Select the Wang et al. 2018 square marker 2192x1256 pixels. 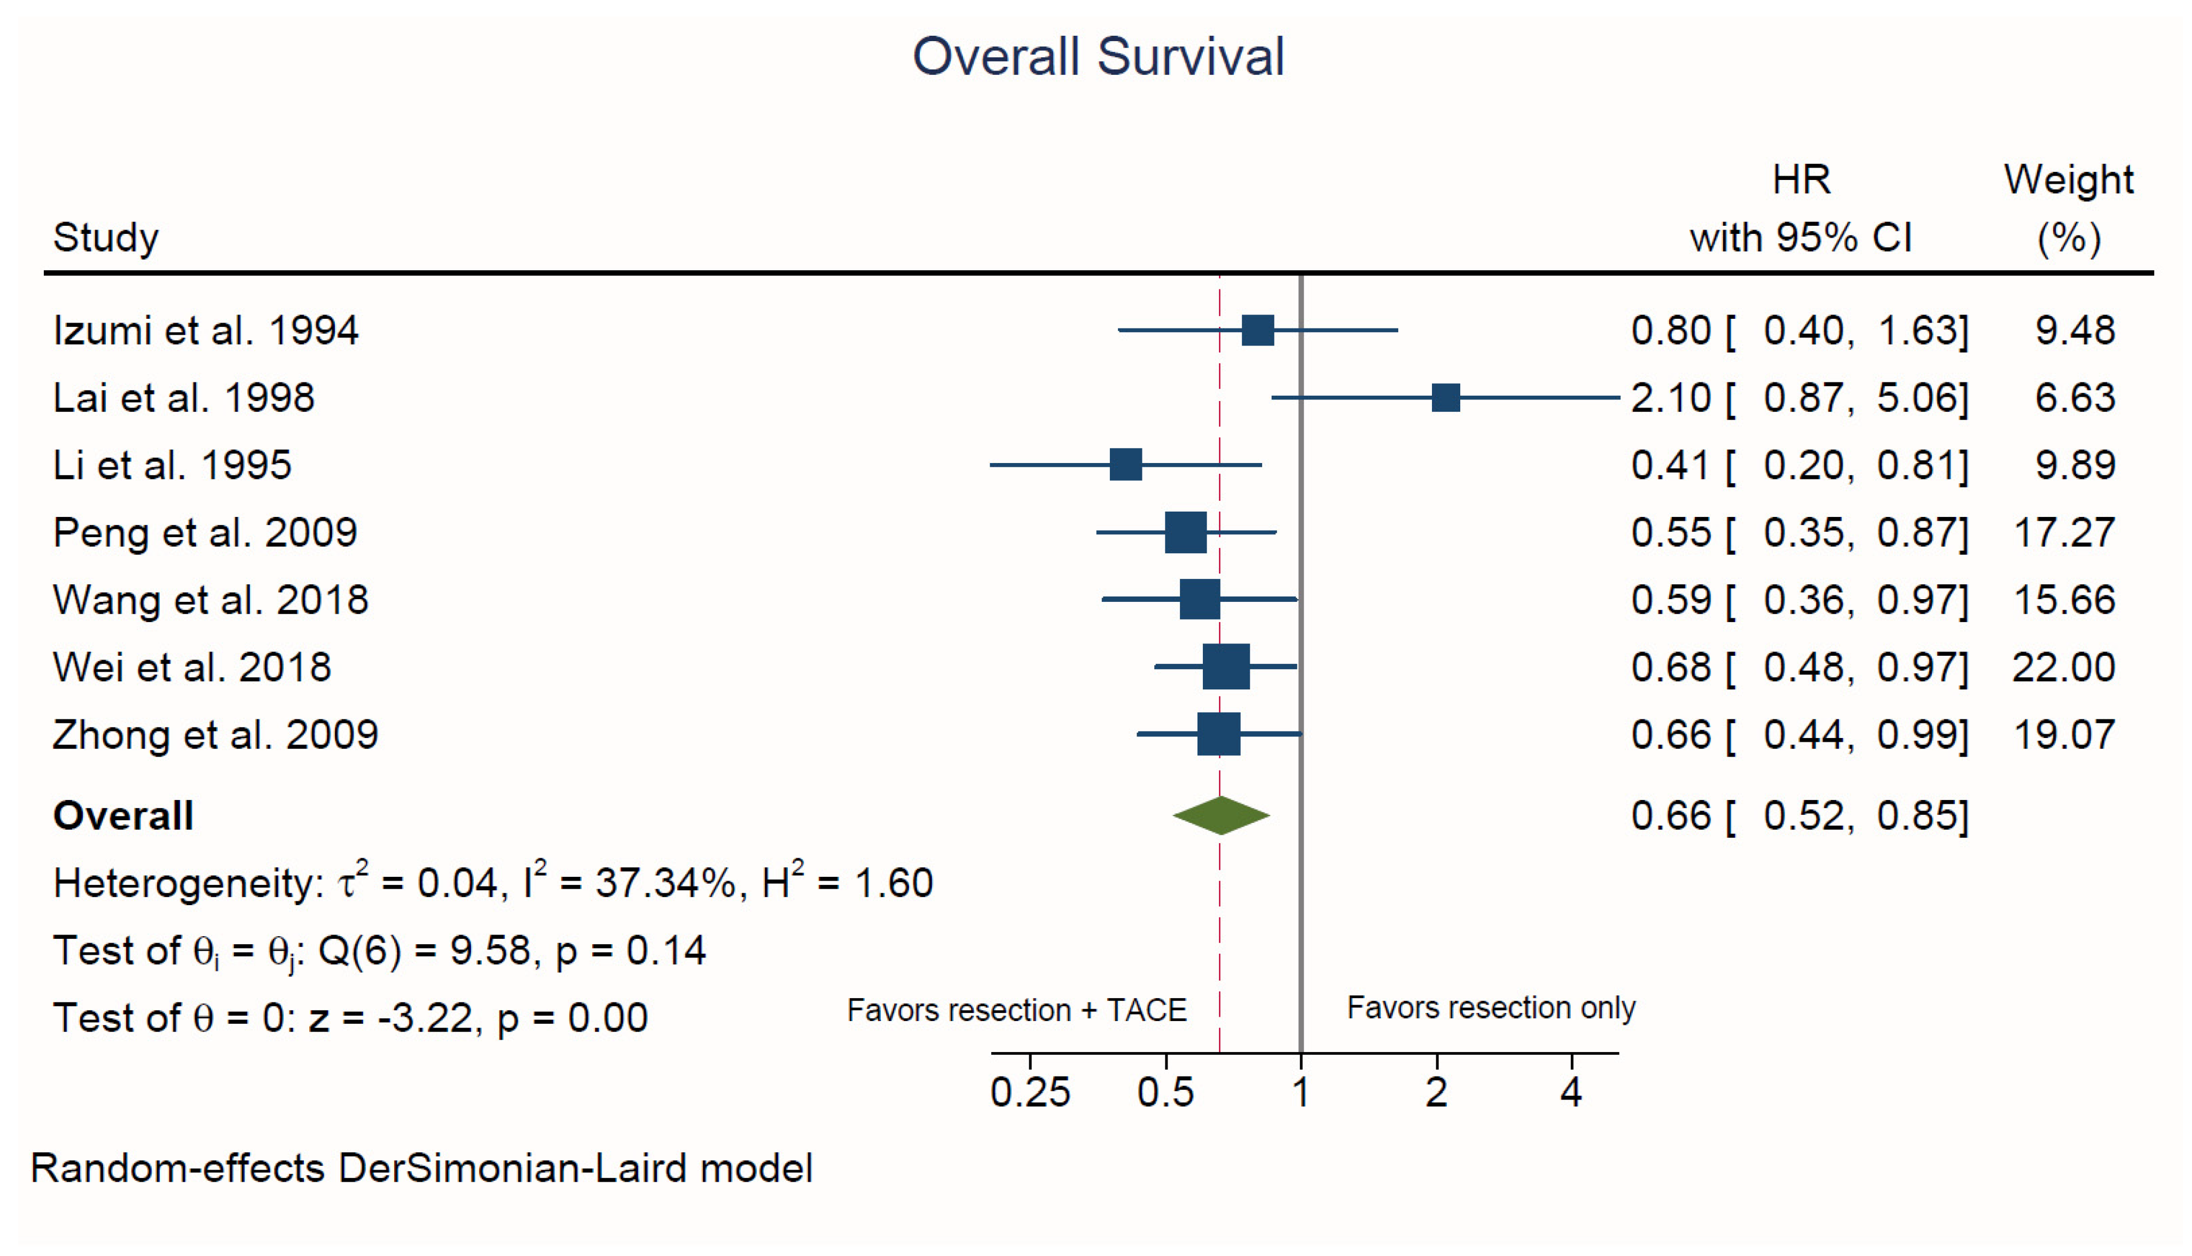1199,600
